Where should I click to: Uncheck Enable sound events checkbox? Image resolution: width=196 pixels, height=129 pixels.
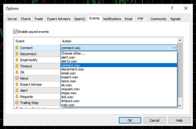(x=15, y=31)
